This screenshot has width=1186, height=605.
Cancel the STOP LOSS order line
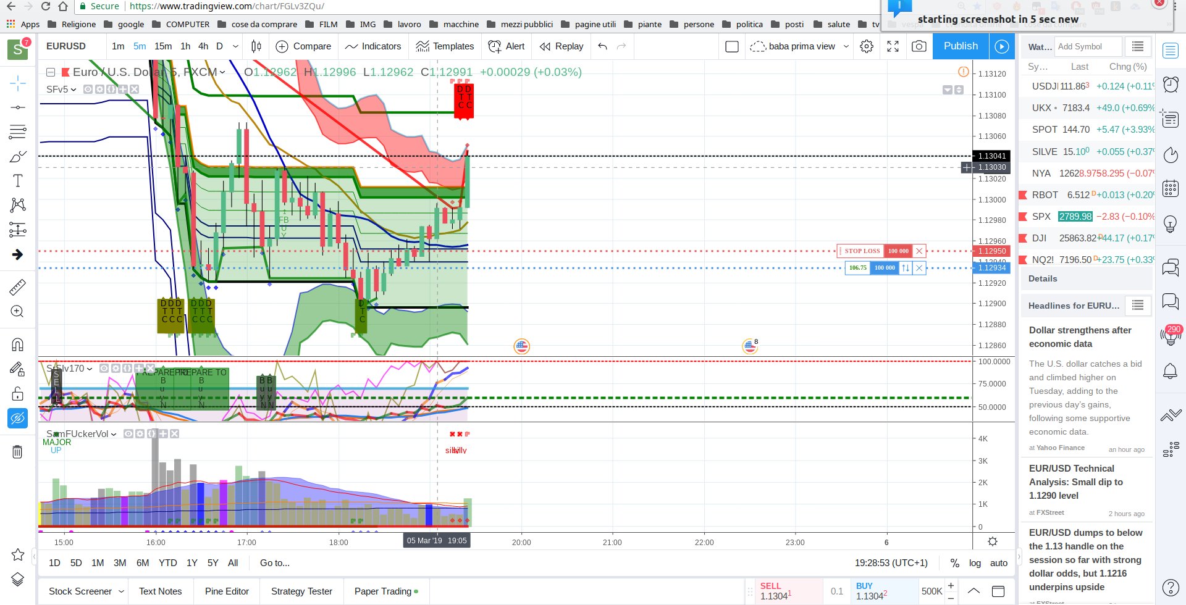point(919,251)
